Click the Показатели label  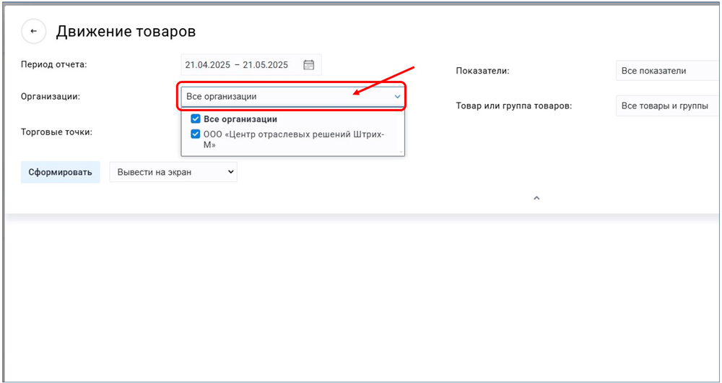point(483,71)
